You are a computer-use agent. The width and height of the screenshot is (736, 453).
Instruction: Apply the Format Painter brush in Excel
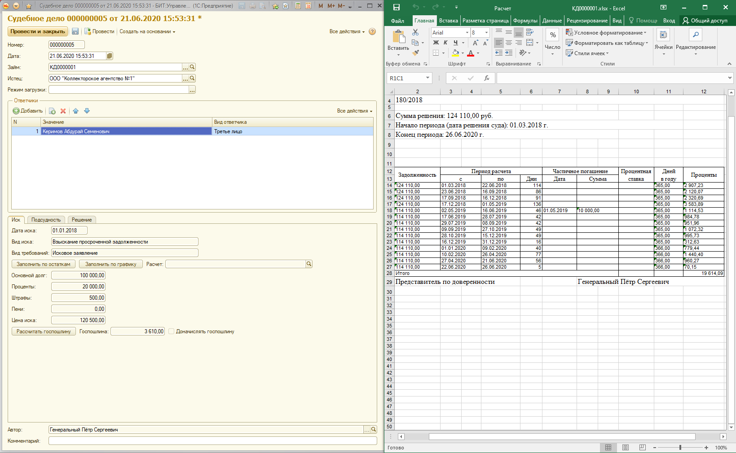tap(415, 53)
